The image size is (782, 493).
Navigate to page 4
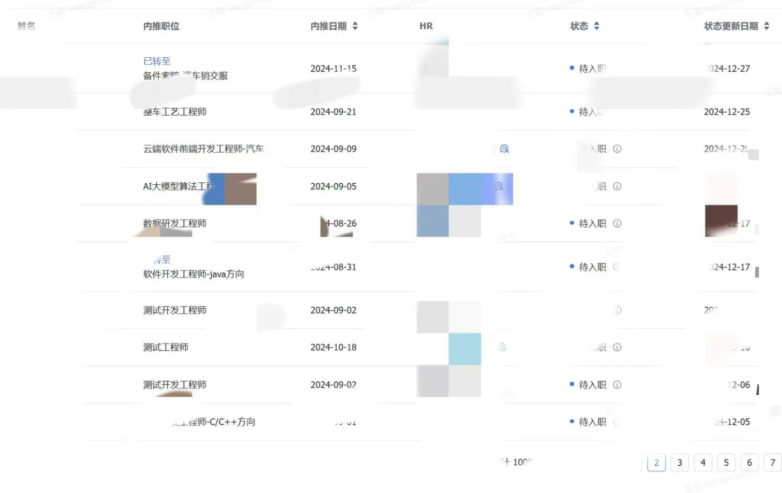(703, 463)
